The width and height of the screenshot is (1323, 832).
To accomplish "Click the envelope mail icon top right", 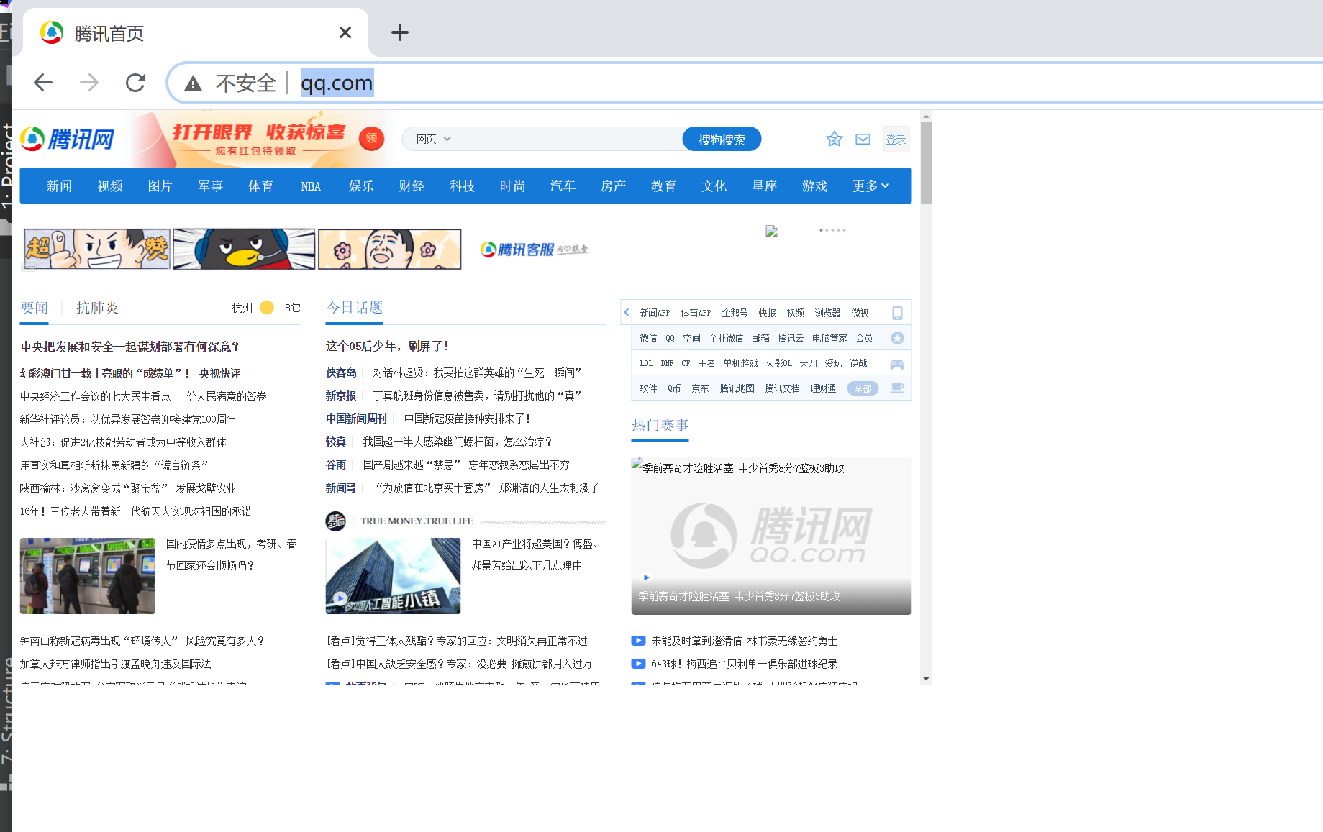I will (x=862, y=139).
